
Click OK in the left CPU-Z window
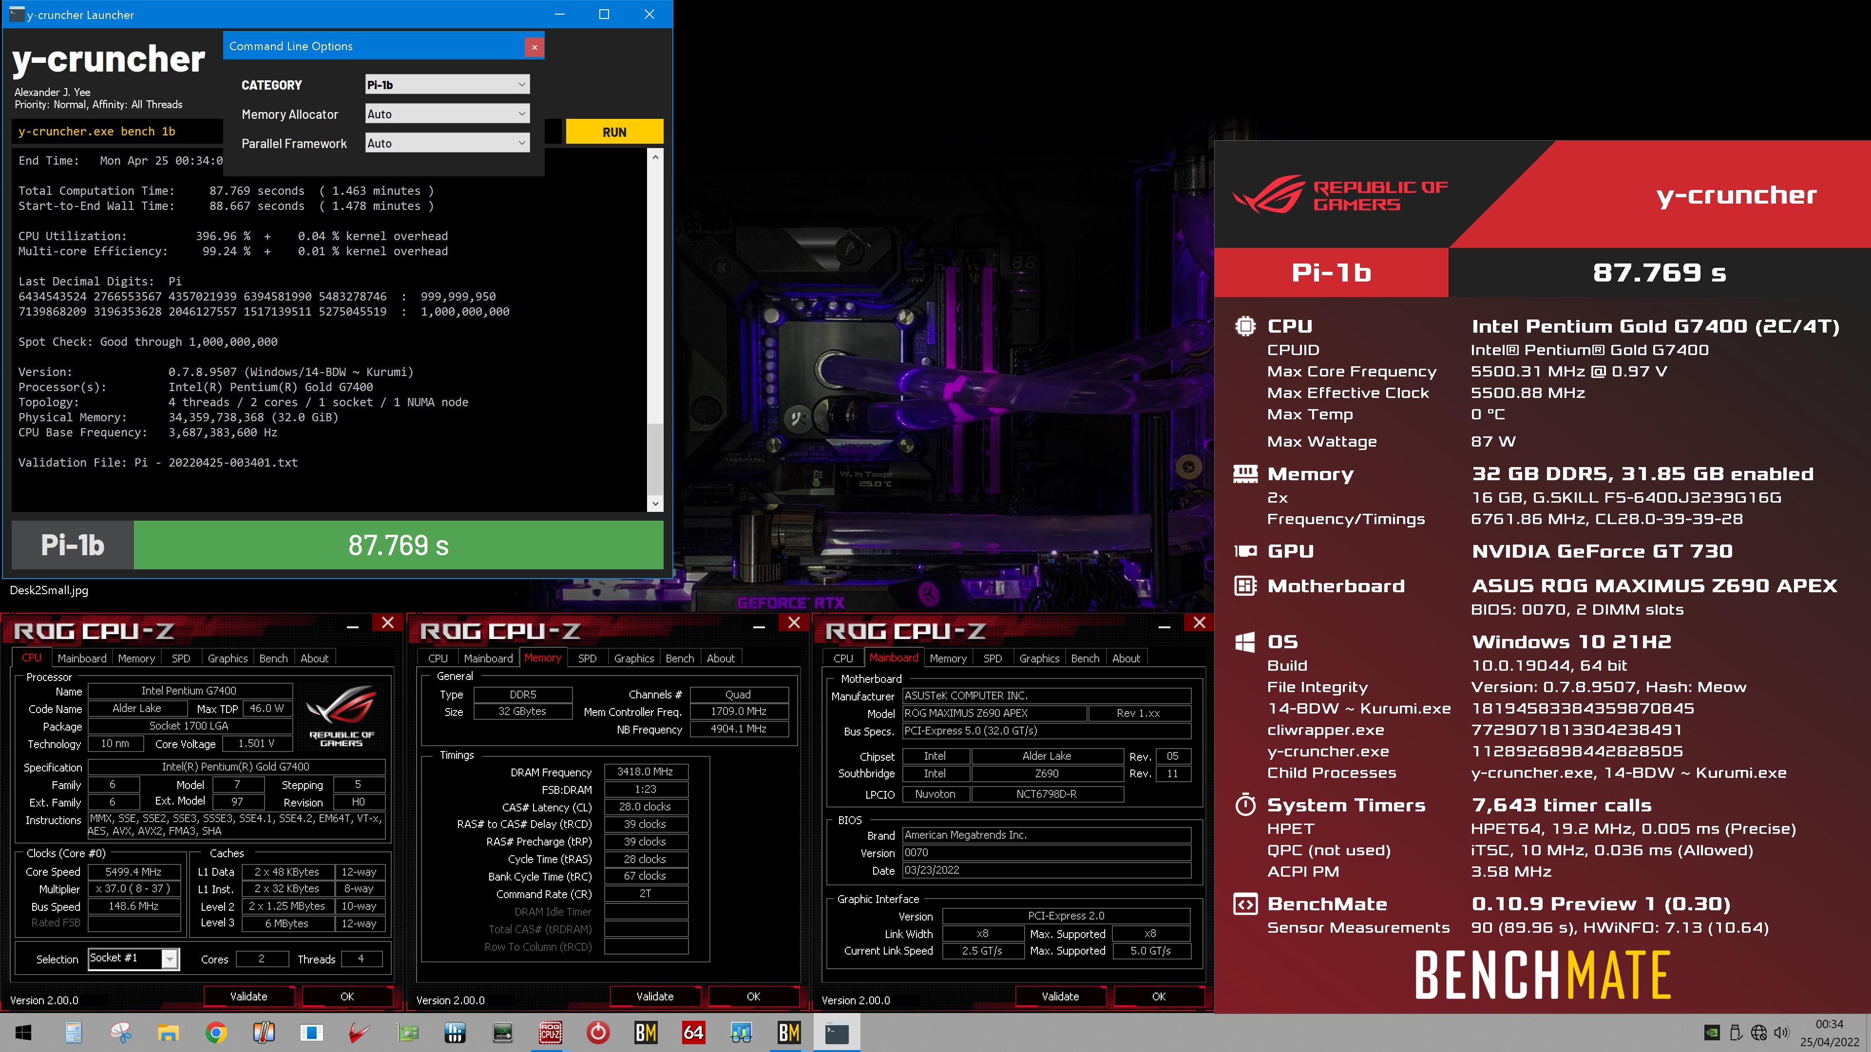click(347, 996)
